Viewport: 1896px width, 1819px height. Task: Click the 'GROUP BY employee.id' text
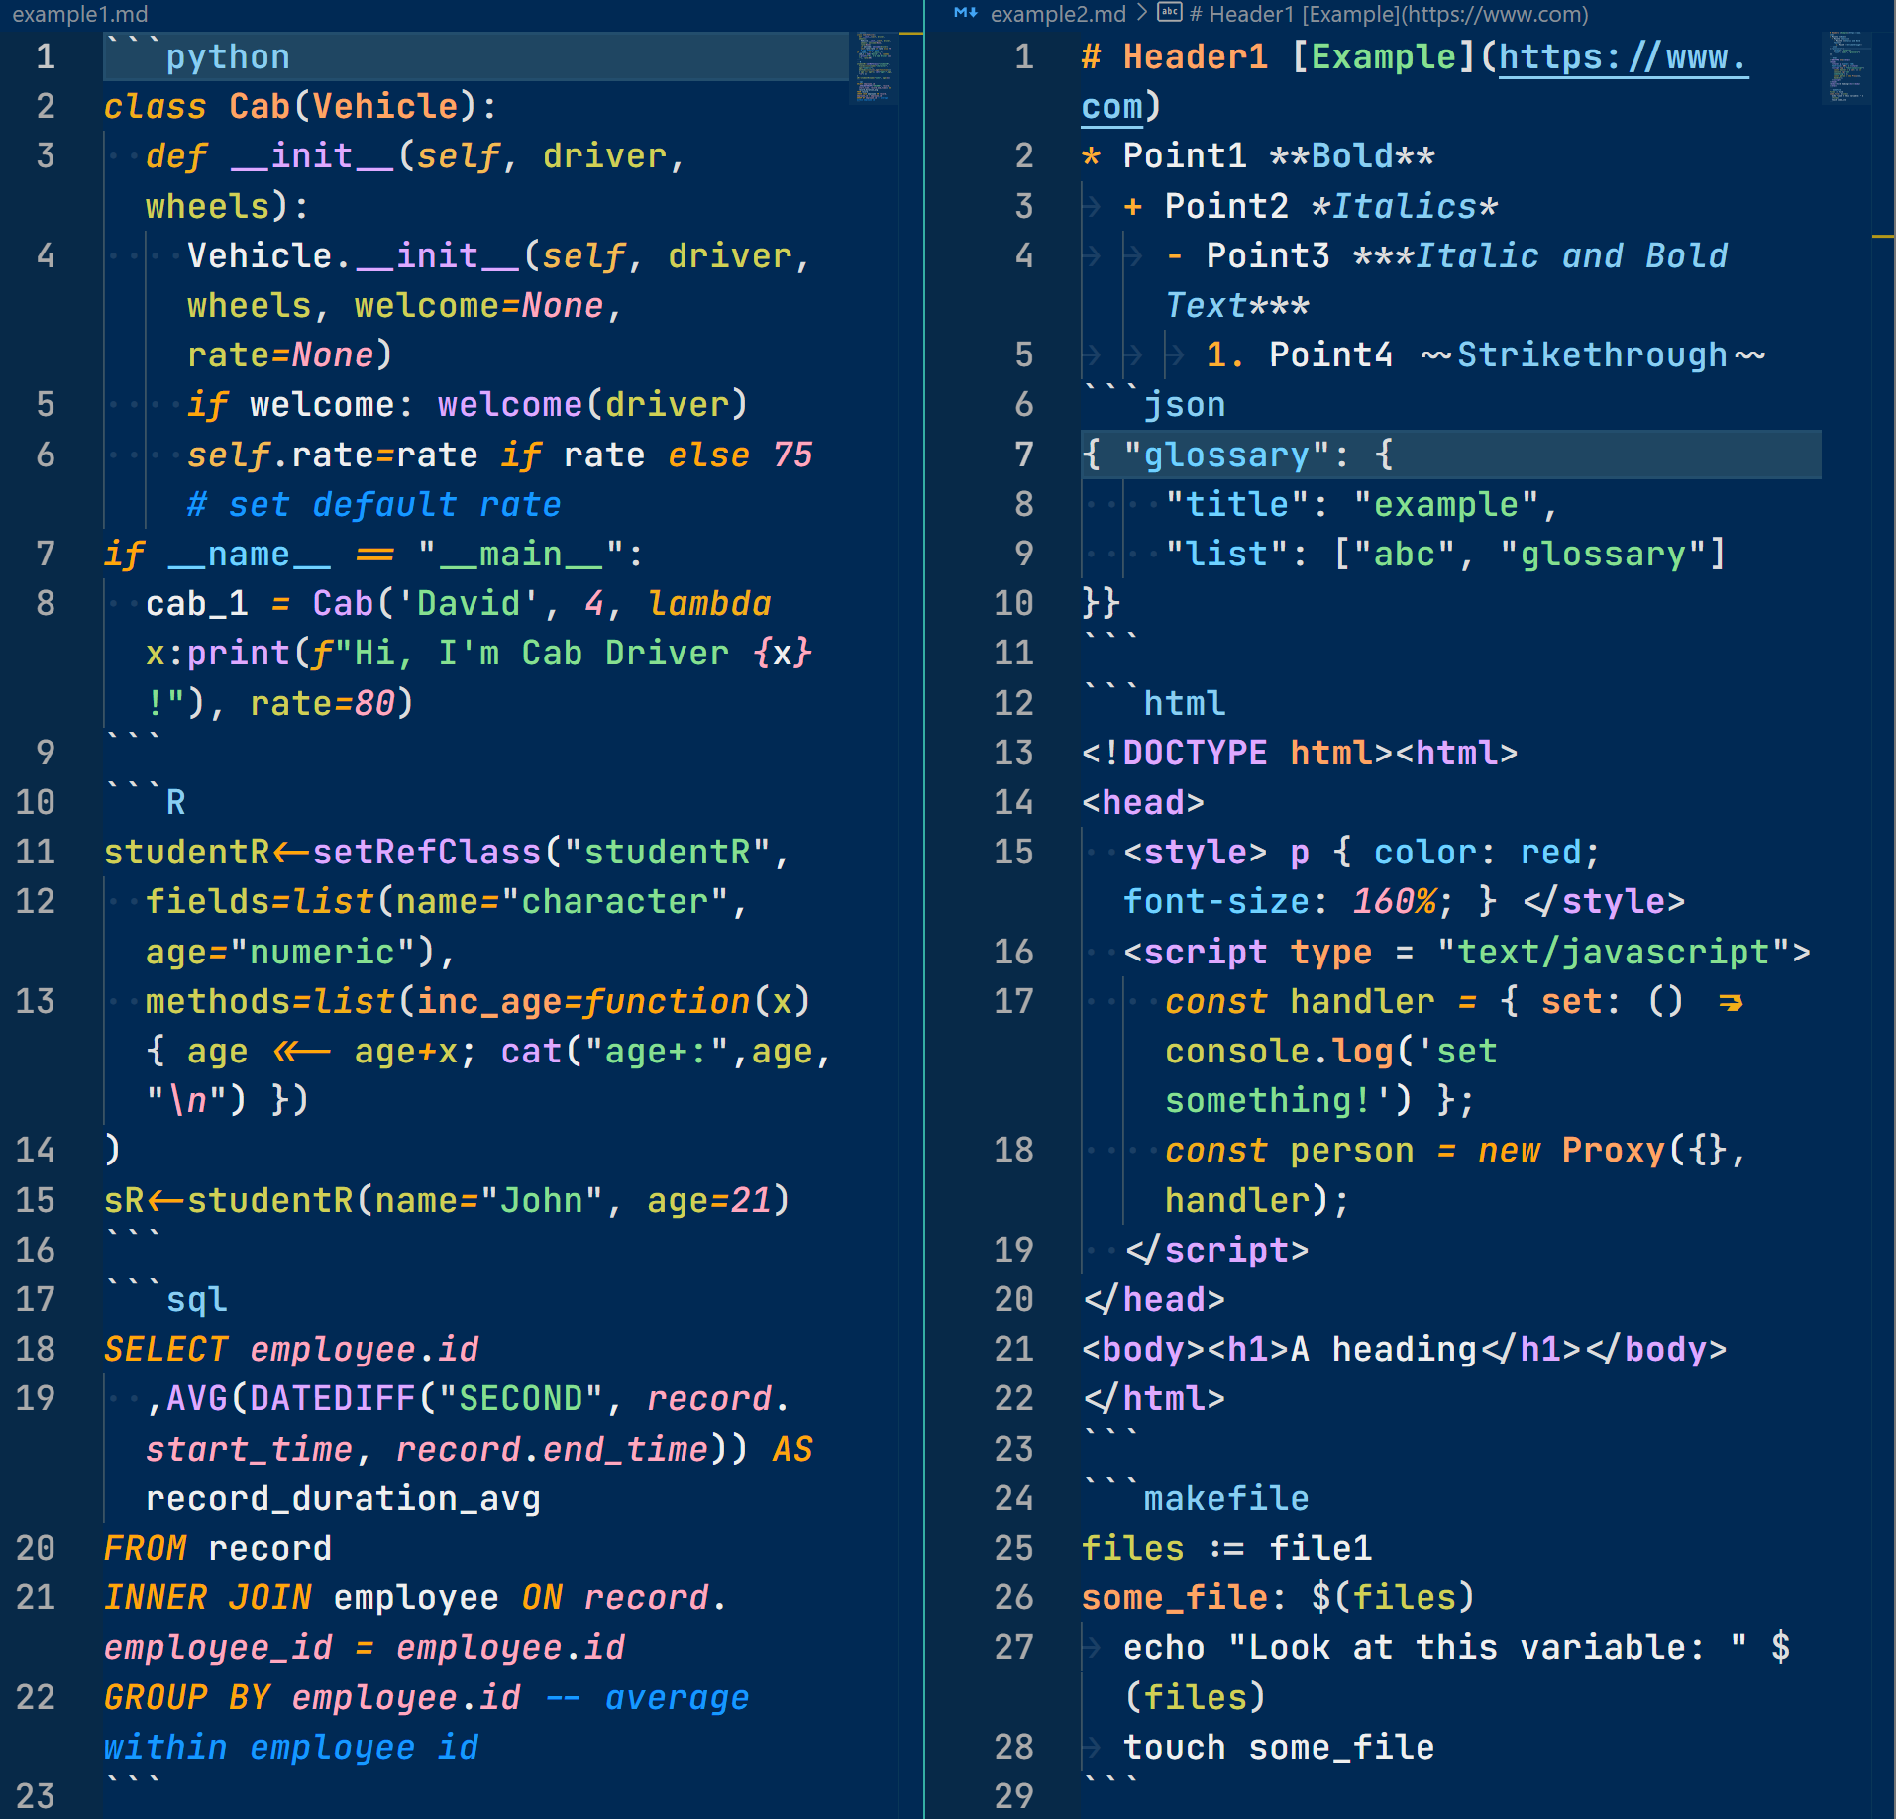pyautogui.click(x=312, y=1697)
